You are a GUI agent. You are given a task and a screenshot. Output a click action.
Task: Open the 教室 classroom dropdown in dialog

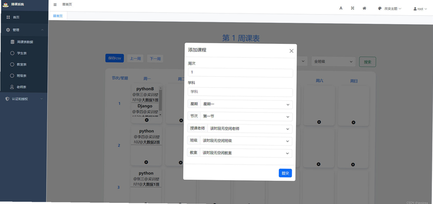coord(246,153)
